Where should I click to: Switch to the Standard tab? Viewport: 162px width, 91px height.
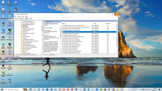click(x=52, y=55)
